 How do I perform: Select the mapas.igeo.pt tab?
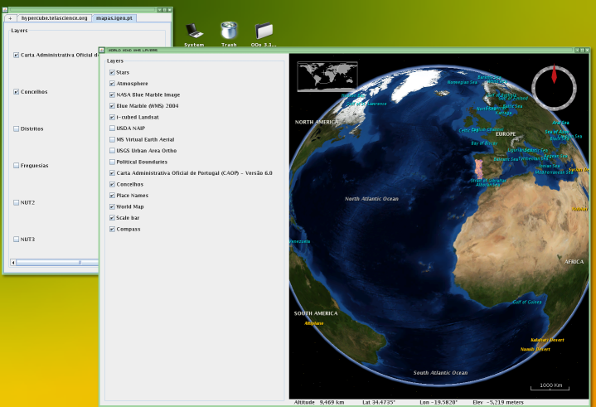tap(115, 17)
